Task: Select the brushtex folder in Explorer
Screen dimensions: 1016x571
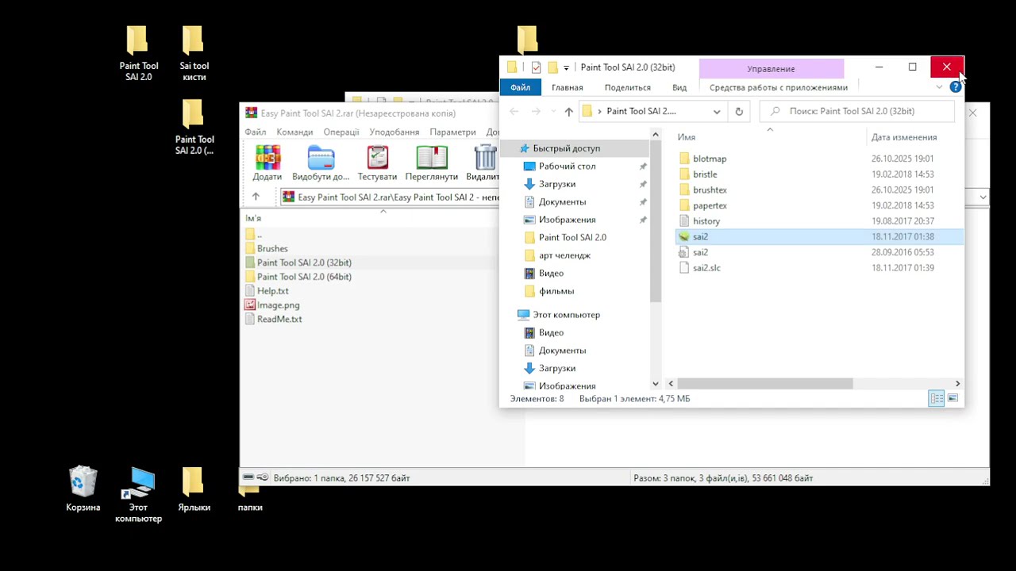Action: click(x=710, y=190)
